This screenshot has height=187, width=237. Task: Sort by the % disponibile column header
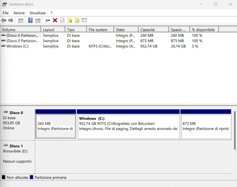point(204,30)
